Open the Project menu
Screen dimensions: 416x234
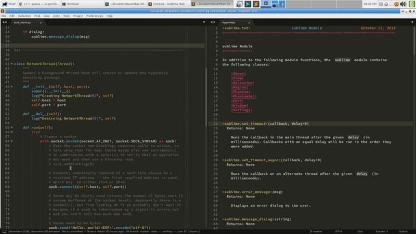pyautogui.click(x=78, y=16)
